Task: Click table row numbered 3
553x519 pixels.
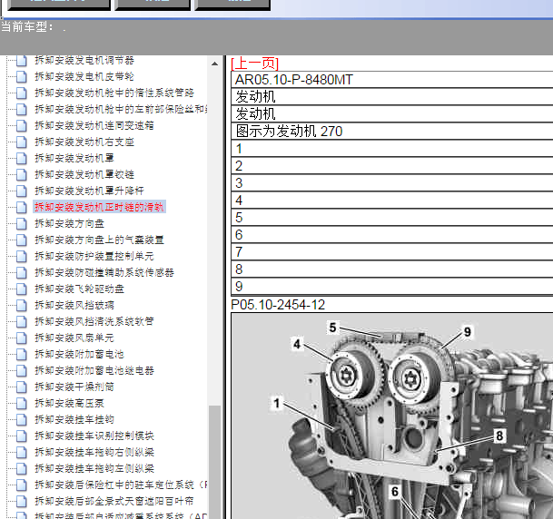Action: [392, 183]
